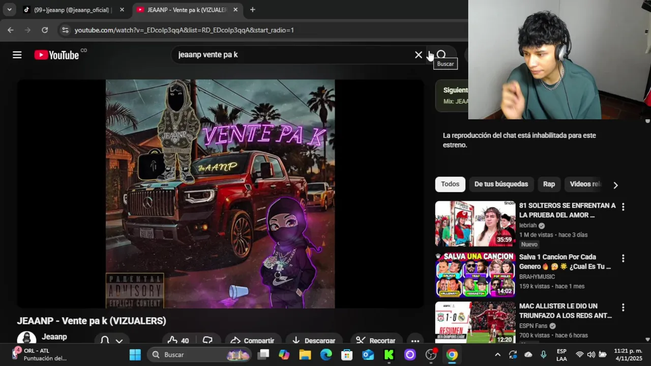Select the De tus búsquedas chip
Viewport: 651px width, 366px height.
pyautogui.click(x=501, y=184)
